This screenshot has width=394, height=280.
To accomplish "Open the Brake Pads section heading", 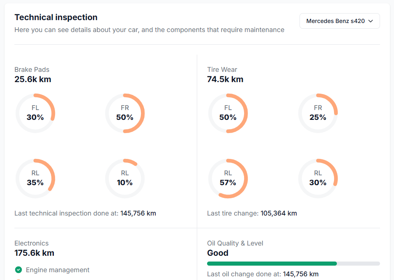I will click(32, 69).
